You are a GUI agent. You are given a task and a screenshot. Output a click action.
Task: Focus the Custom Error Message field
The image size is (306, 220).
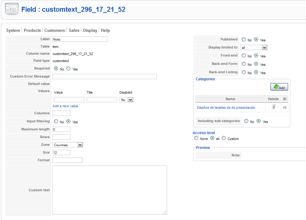(105, 77)
